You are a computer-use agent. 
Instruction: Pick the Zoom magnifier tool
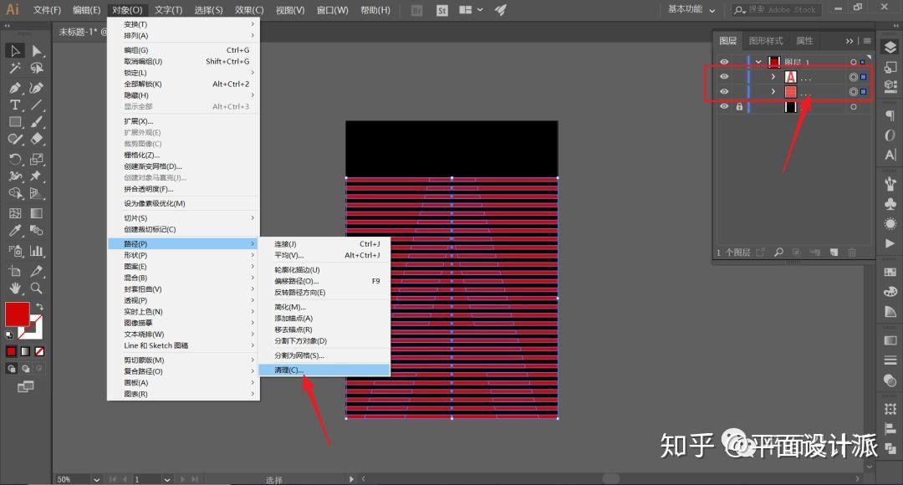[36, 288]
